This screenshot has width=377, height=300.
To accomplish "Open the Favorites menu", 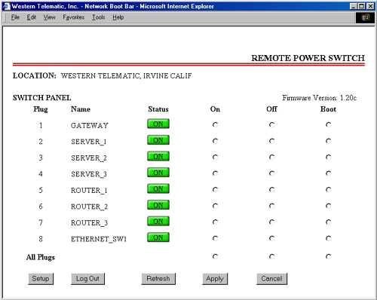I will point(74,17).
